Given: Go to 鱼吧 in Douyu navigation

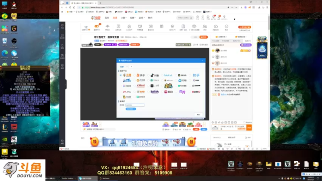Looking at the screenshot, I should pos(150,18).
